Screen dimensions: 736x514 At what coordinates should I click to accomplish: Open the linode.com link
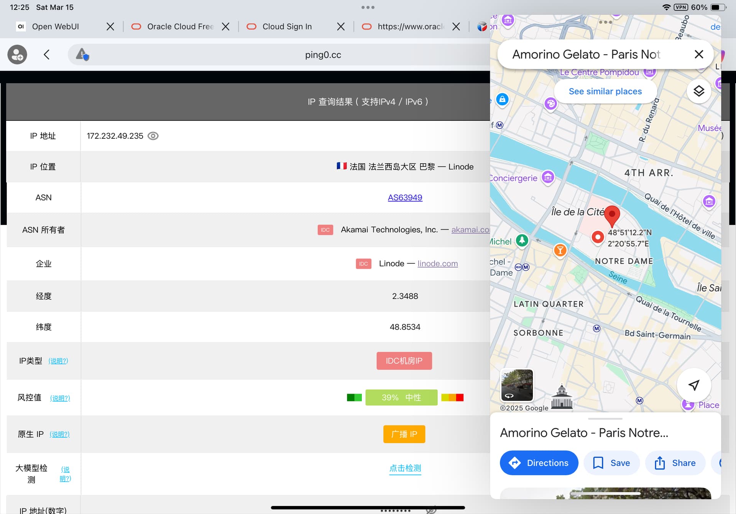[437, 263]
